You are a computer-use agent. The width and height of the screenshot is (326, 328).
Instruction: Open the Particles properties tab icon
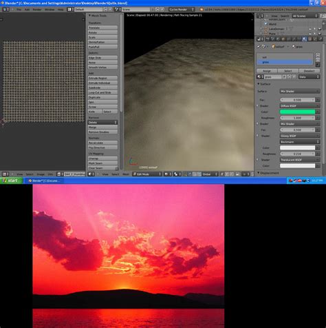point(315,39)
